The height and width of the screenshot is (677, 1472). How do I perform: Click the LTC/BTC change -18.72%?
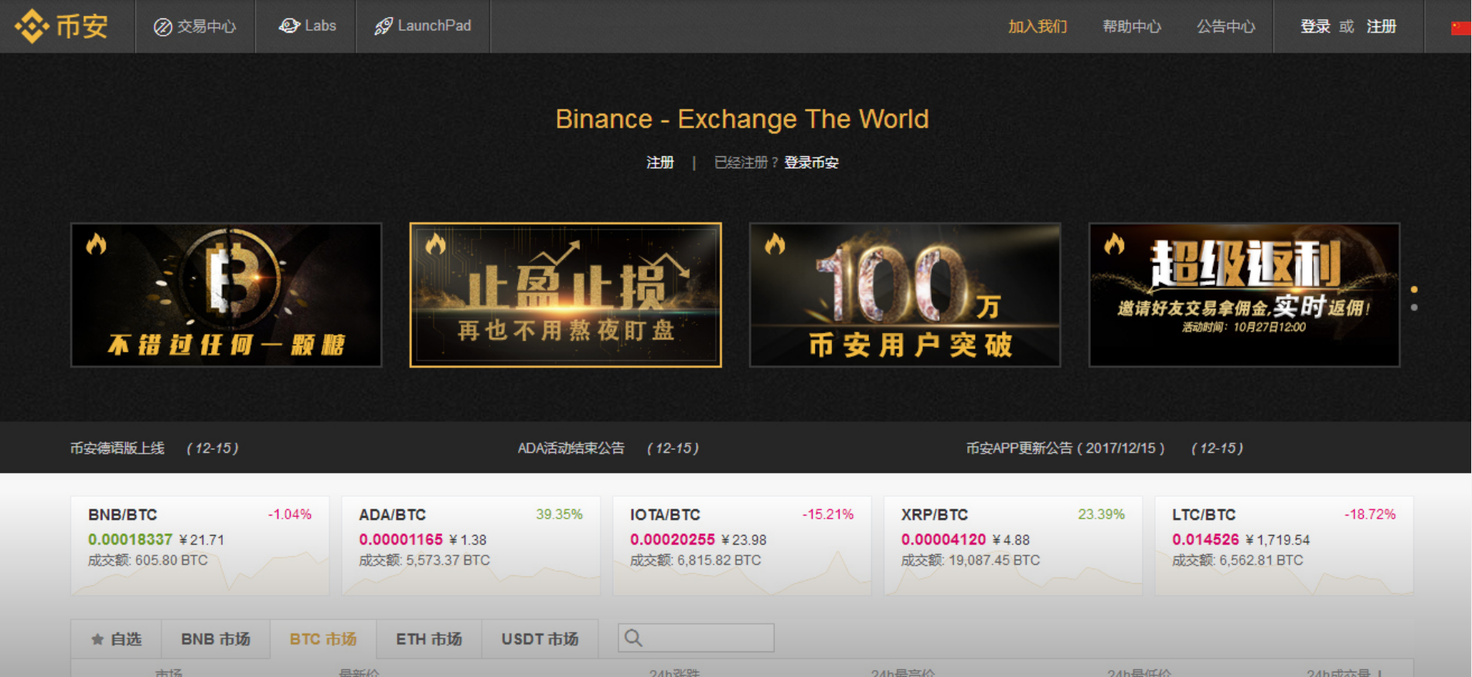tap(1370, 515)
